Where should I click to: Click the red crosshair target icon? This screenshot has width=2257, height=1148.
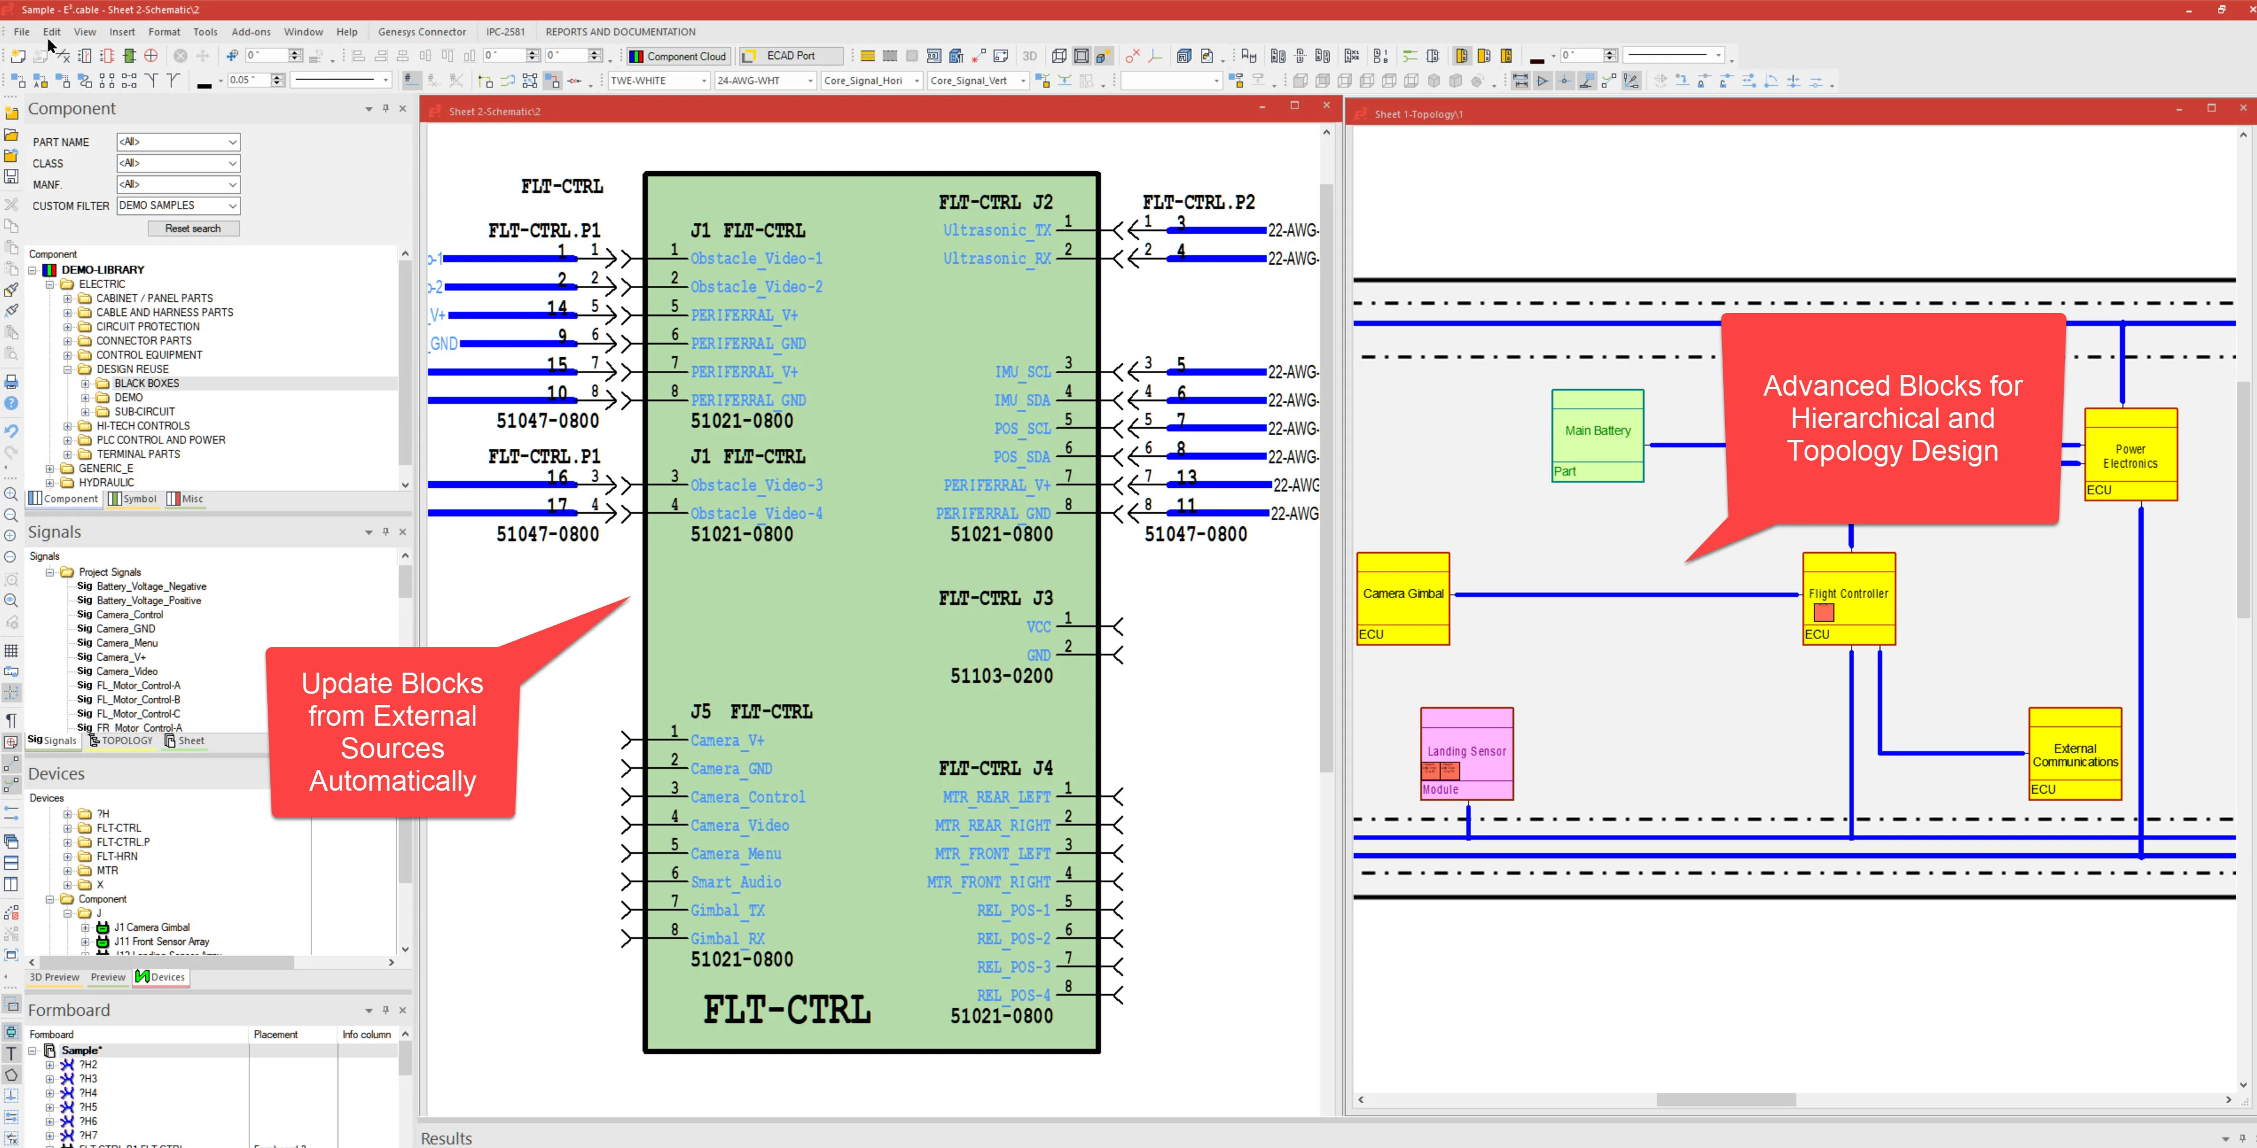(151, 56)
